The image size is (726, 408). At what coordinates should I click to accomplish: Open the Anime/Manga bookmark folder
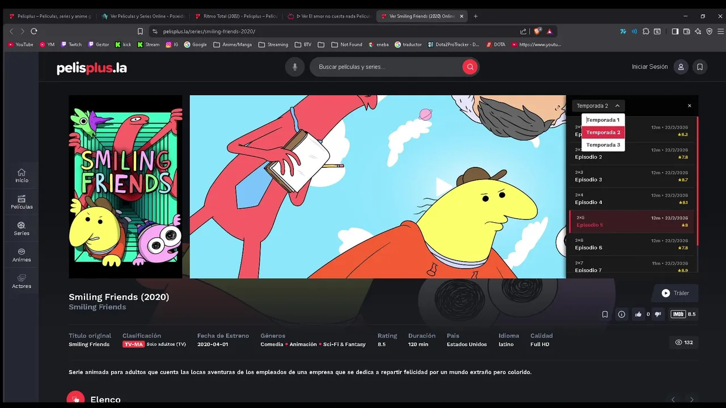233,44
